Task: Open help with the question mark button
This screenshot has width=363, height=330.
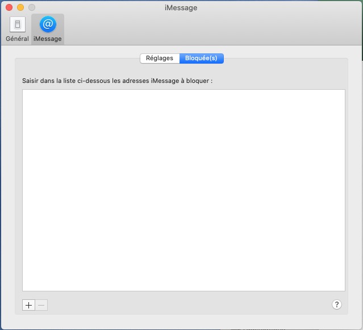Action: (x=336, y=305)
